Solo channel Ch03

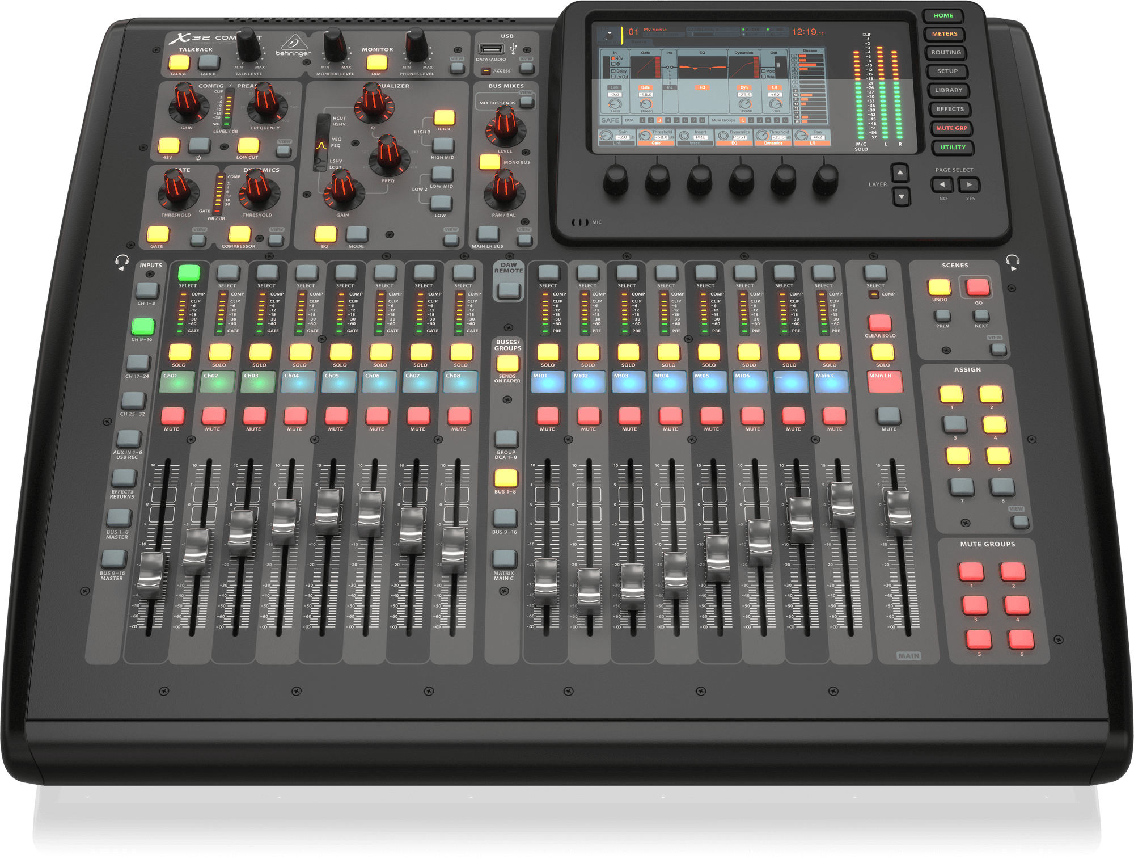pos(260,352)
